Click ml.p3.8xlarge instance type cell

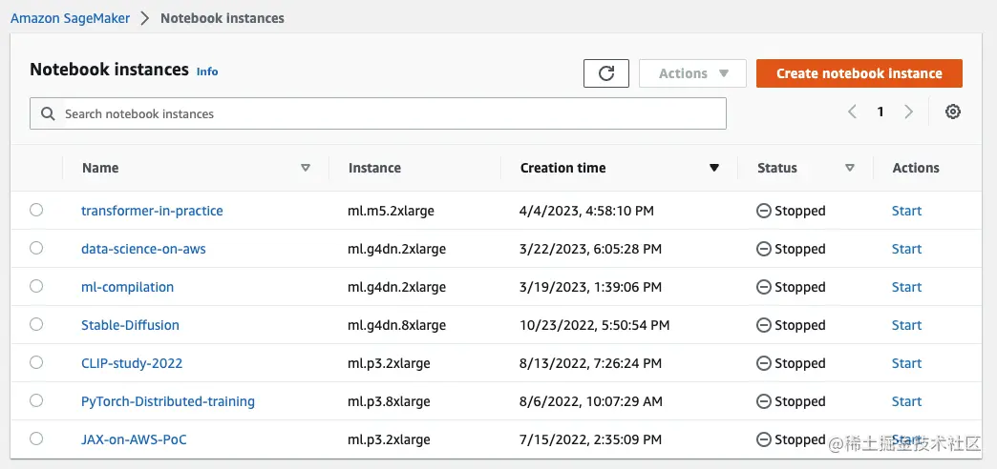point(389,401)
